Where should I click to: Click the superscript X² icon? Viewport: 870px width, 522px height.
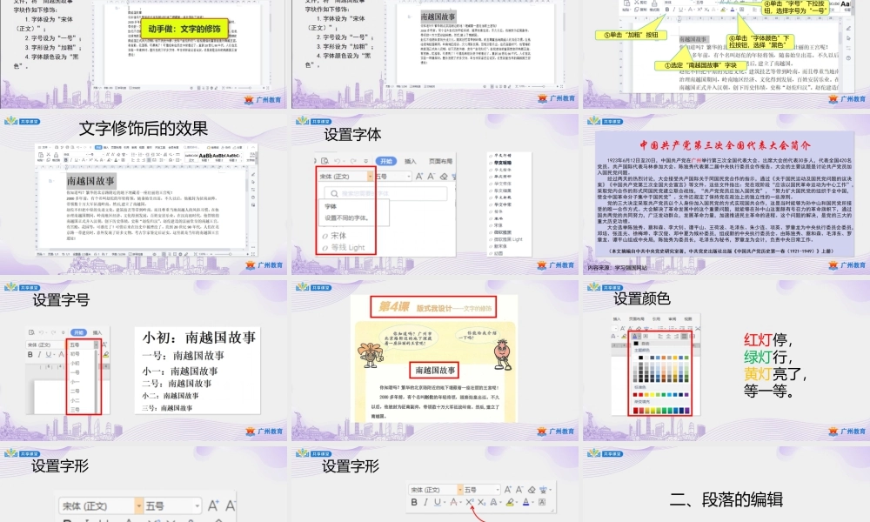pos(470,502)
